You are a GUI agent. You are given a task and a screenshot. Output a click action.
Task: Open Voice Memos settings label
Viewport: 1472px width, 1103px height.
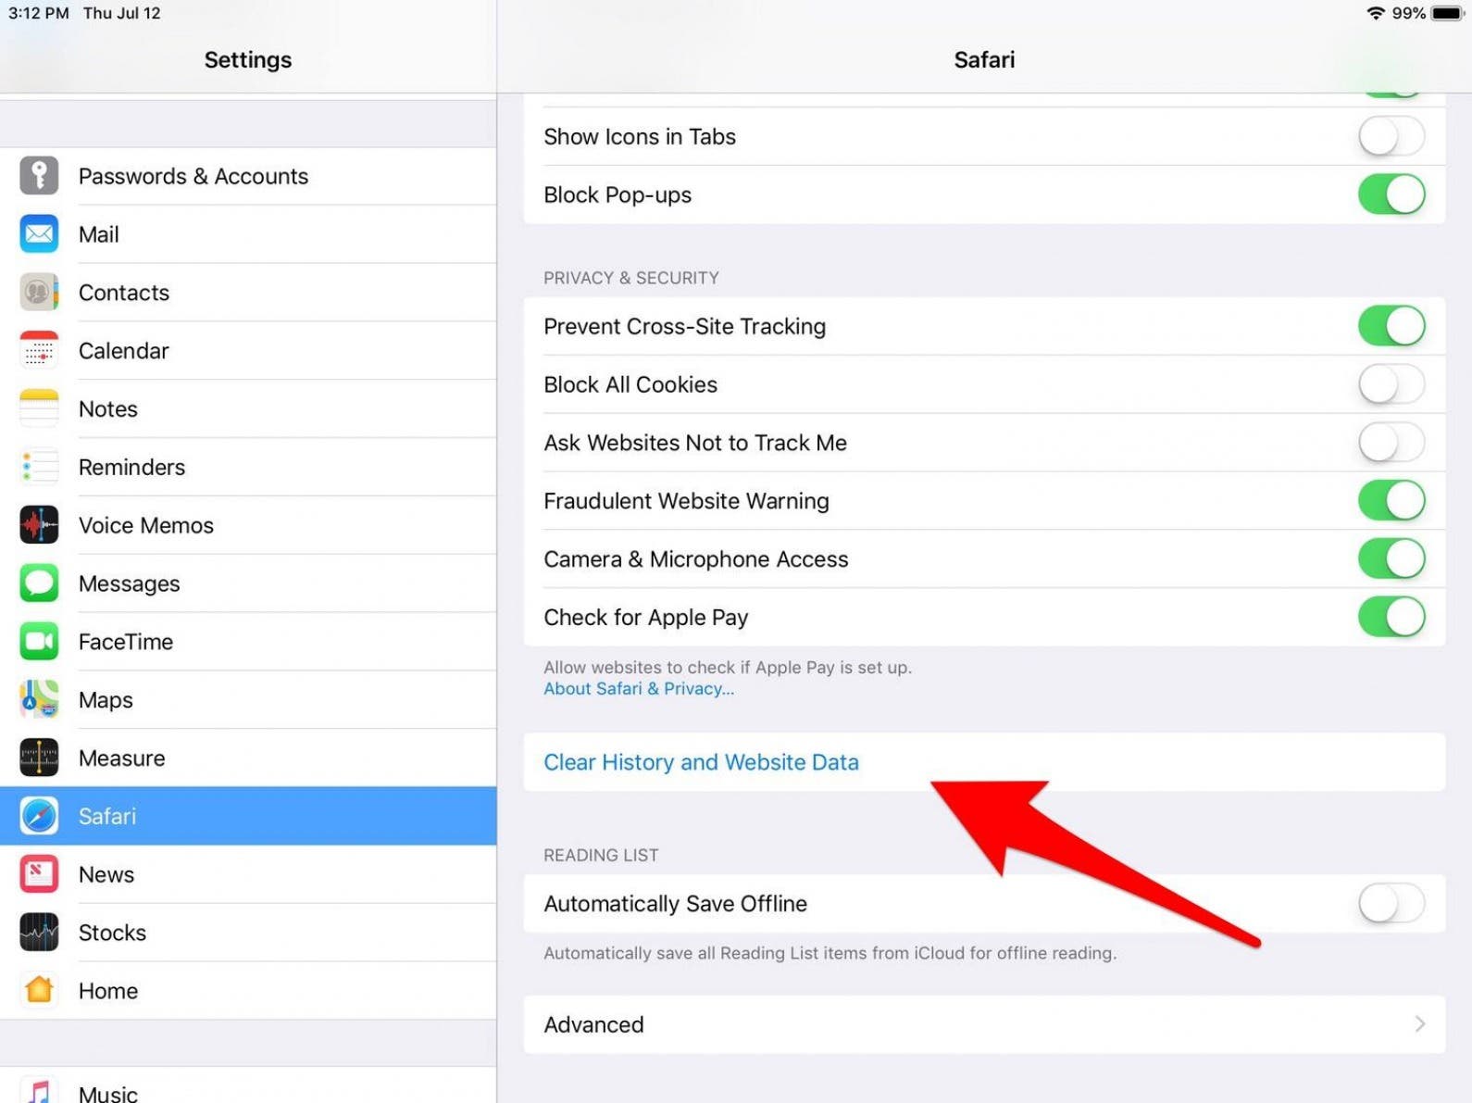click(146, 525)
